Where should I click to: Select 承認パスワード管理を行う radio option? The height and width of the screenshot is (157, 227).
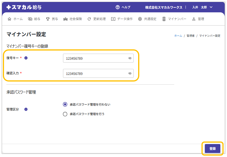pos(65,114)
